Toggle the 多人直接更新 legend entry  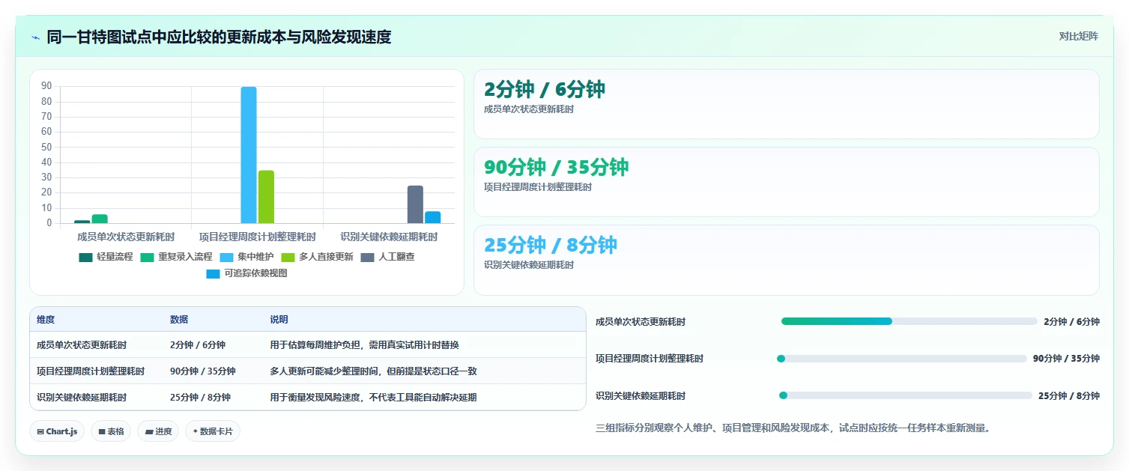(317, 257)
